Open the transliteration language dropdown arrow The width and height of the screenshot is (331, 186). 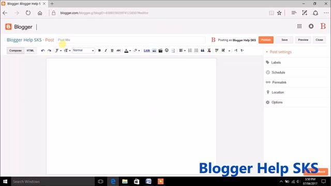coord(229,51)
